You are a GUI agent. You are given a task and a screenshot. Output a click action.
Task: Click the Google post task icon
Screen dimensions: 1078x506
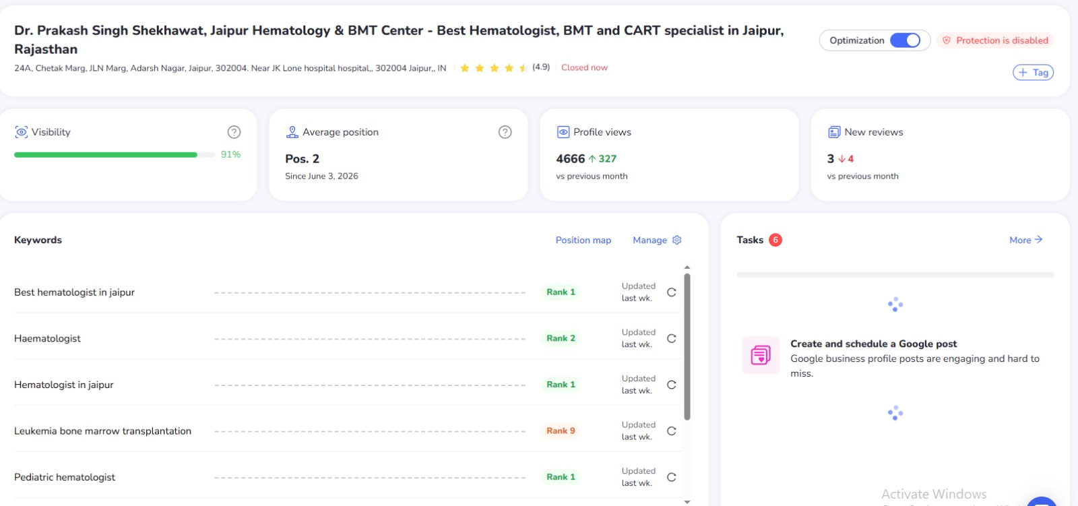[x=761, y=355]
